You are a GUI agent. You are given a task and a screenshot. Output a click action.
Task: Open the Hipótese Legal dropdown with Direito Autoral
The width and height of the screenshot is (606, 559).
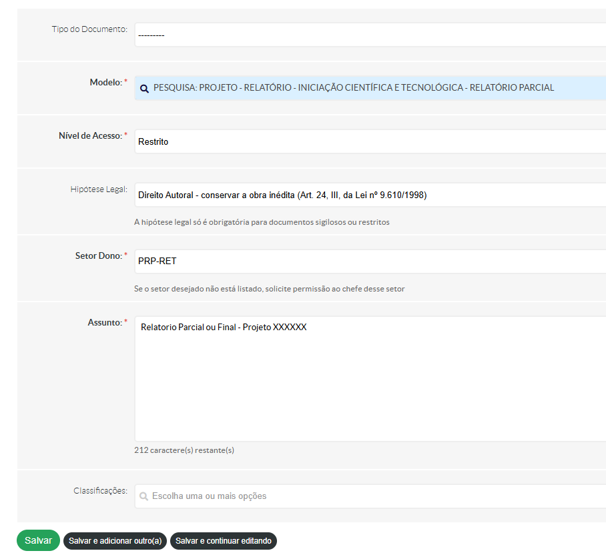click(370, 195)
